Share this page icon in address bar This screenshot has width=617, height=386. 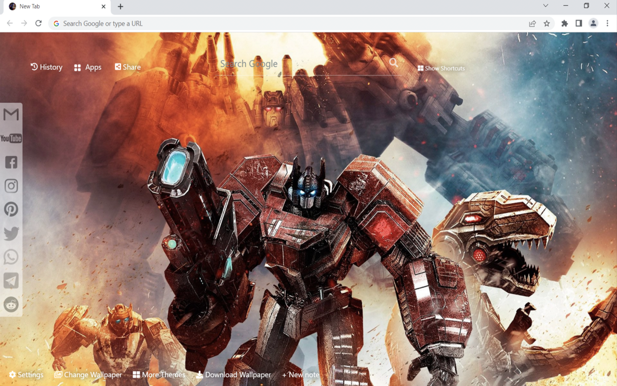(532, 23)
